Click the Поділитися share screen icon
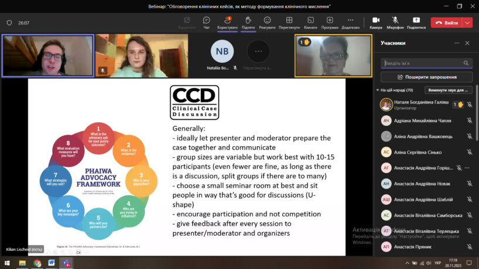 pos(416,22)
